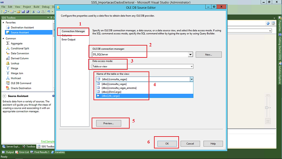Open the Build menu

pos(36,7)
